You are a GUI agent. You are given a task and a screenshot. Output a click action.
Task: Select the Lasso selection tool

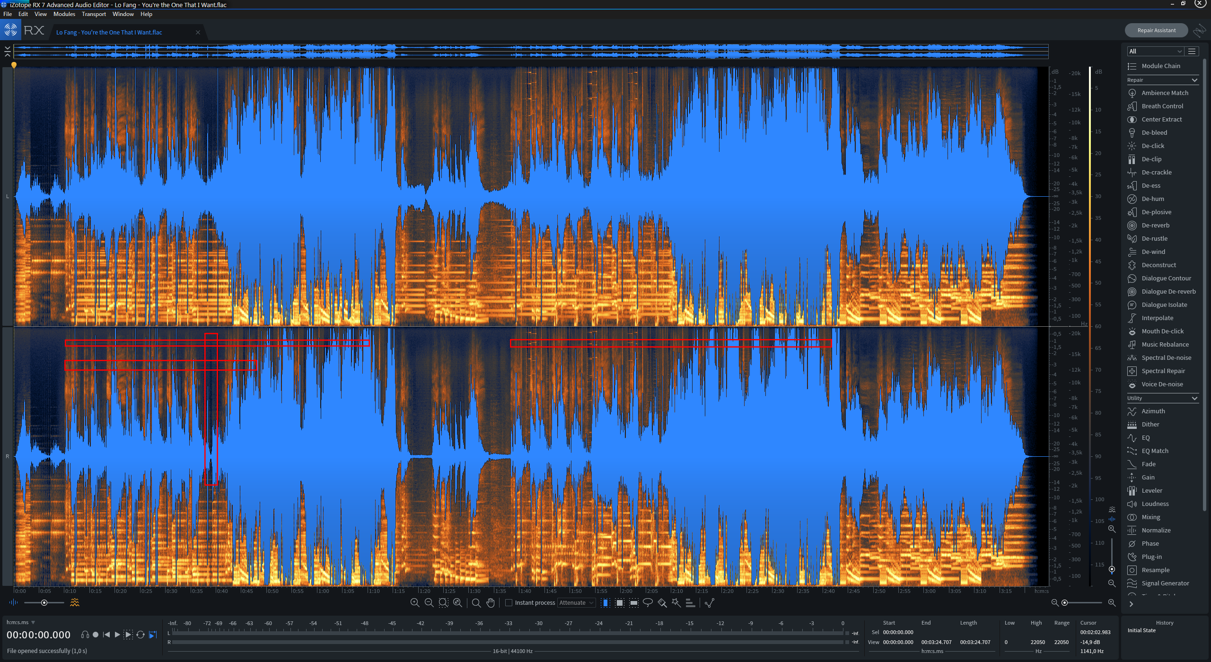[x=648, y=603]
